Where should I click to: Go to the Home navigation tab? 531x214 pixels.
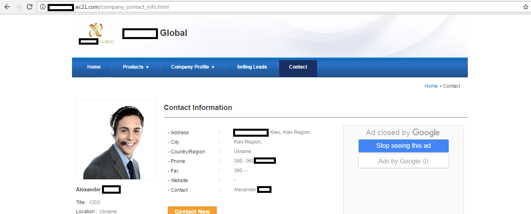coord(94,67)
